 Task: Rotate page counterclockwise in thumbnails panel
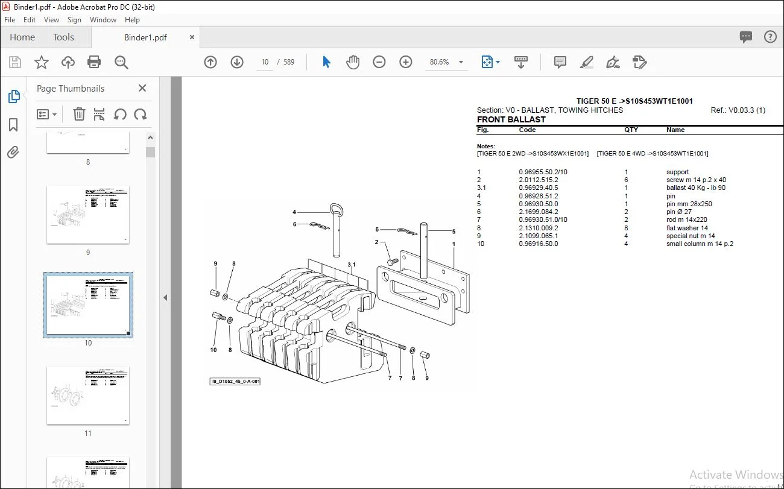120,114
